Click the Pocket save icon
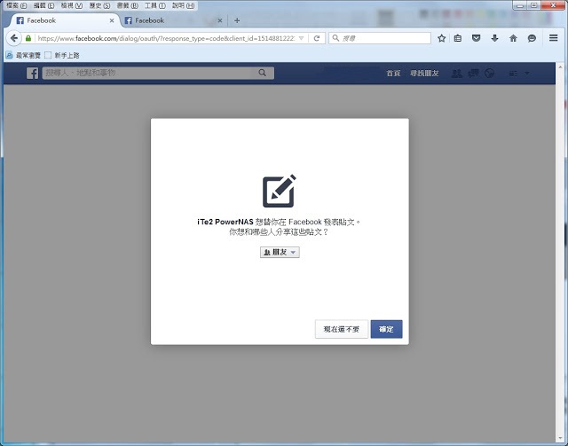568x446 pixels. 476,38
